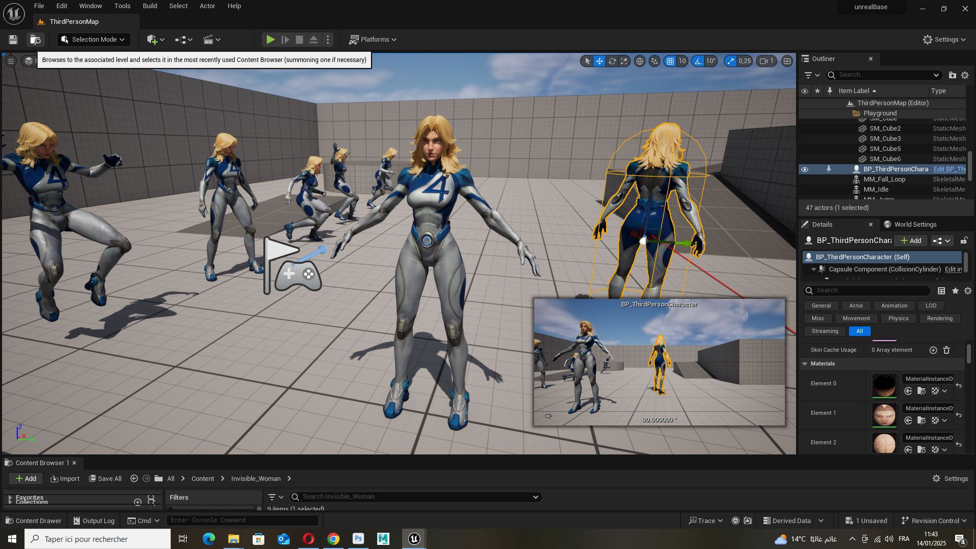Image resolution: width=976 pixels, height=549 pixels.
Task: Save the current level with disk icon
Action: point(13,40)
